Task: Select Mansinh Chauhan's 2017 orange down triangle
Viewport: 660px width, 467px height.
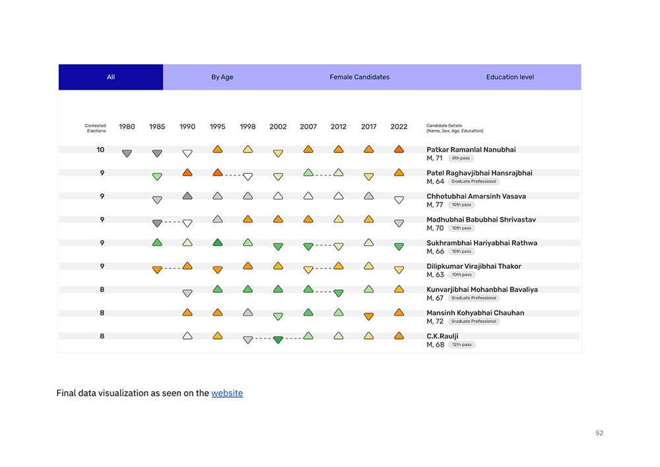Action: [369, 317]
